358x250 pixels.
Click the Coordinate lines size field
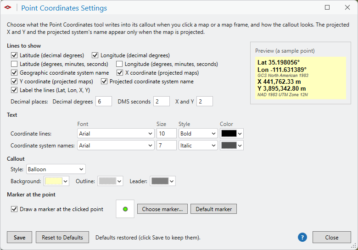click(x=167, y=133)
